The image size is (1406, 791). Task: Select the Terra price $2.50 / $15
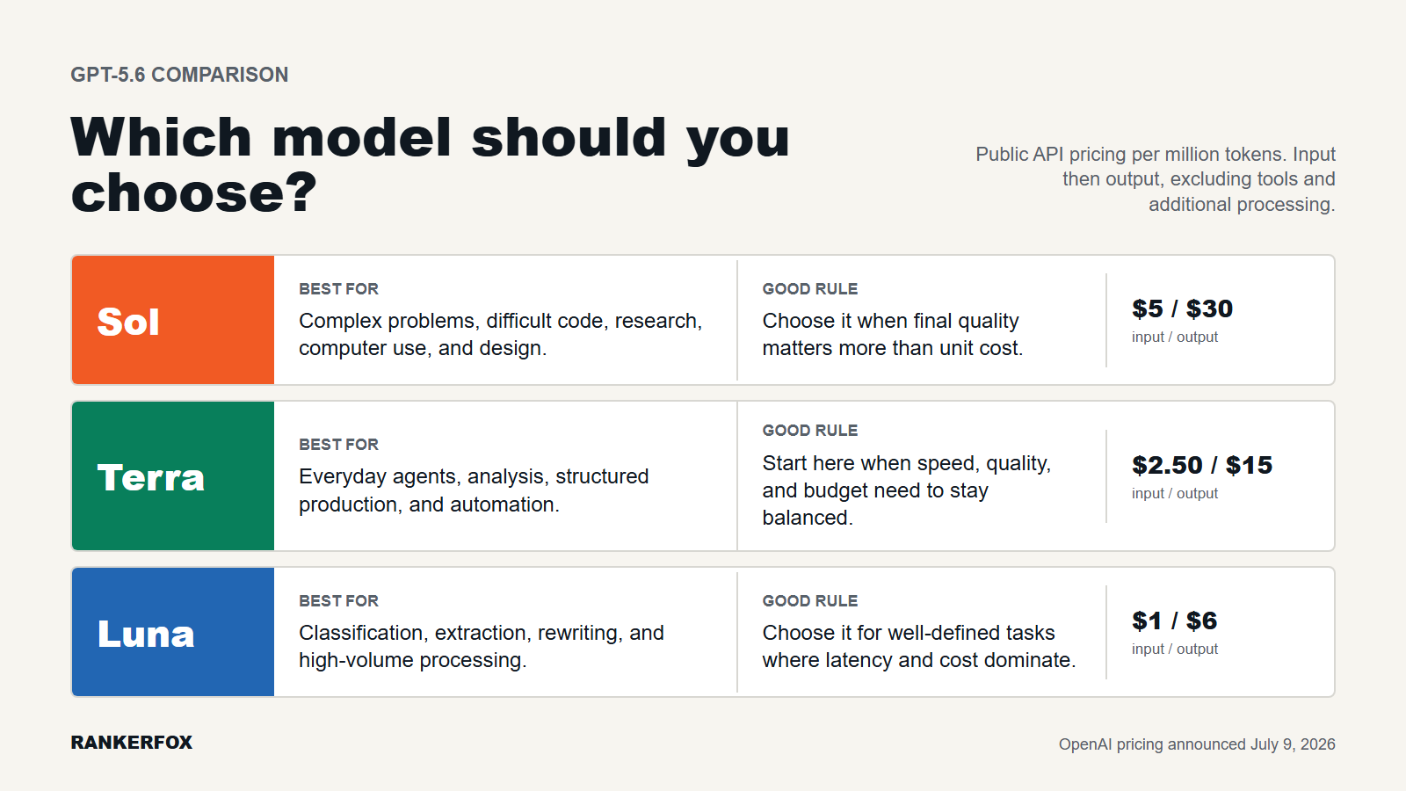click(x=1202, y=465)
